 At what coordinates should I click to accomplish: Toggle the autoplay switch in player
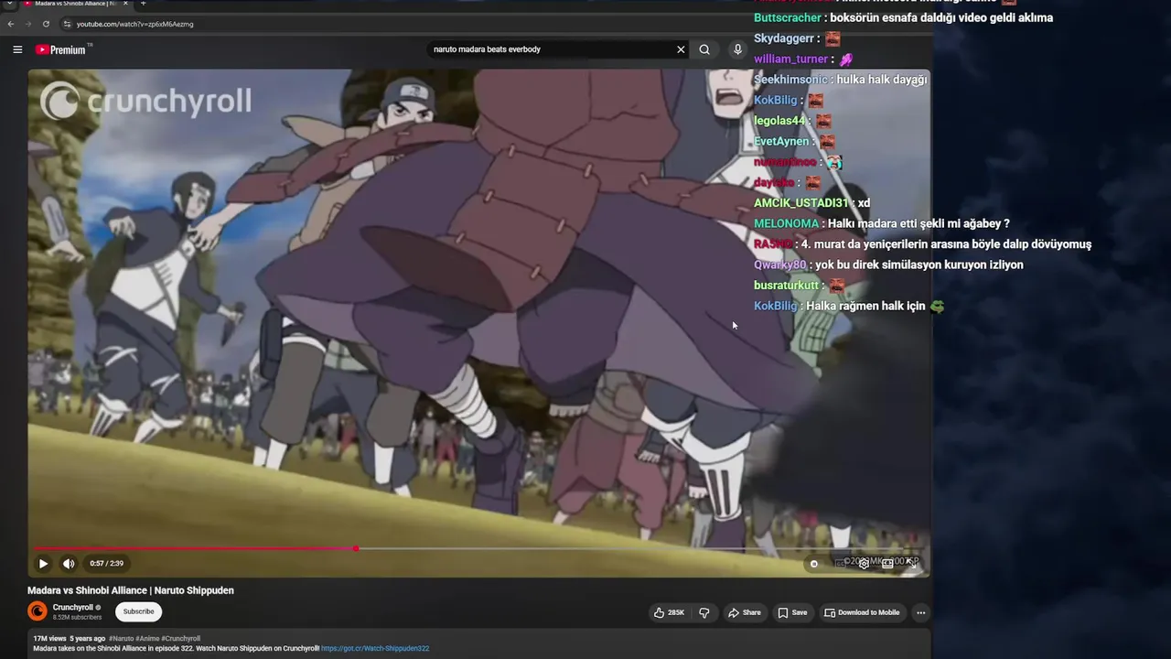814,564
